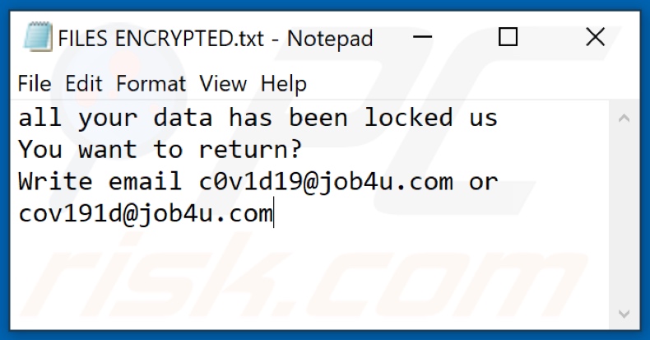Click on the word 'locked'
Image resolution: width=650 pixels, height=340 pixels.
coord(408,118)
